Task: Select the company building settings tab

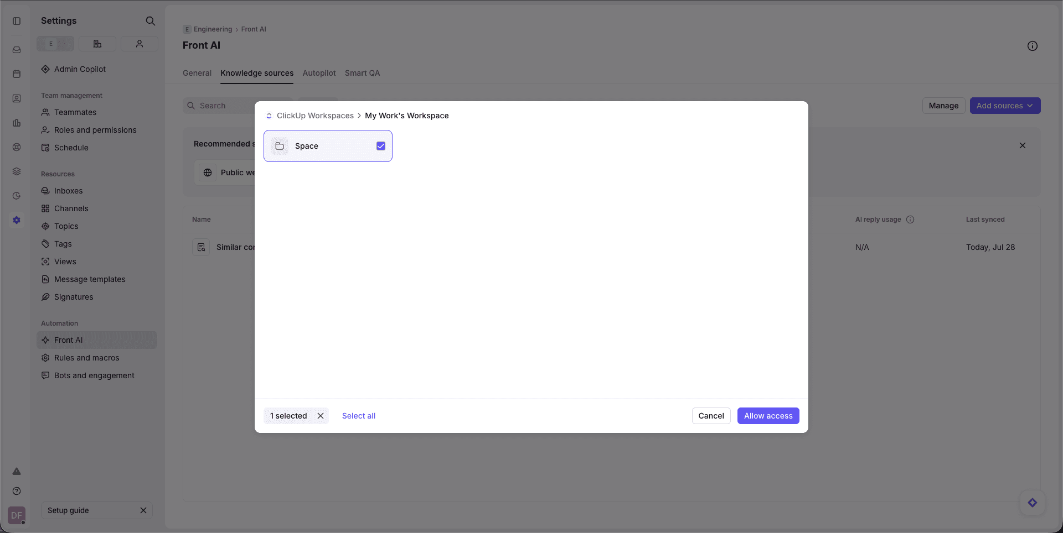Action: click(97, 44)
